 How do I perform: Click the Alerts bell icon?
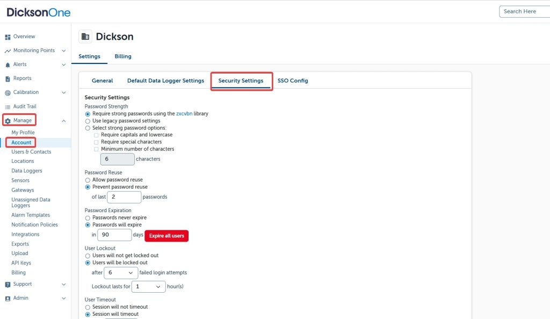[x=8, y=65]
